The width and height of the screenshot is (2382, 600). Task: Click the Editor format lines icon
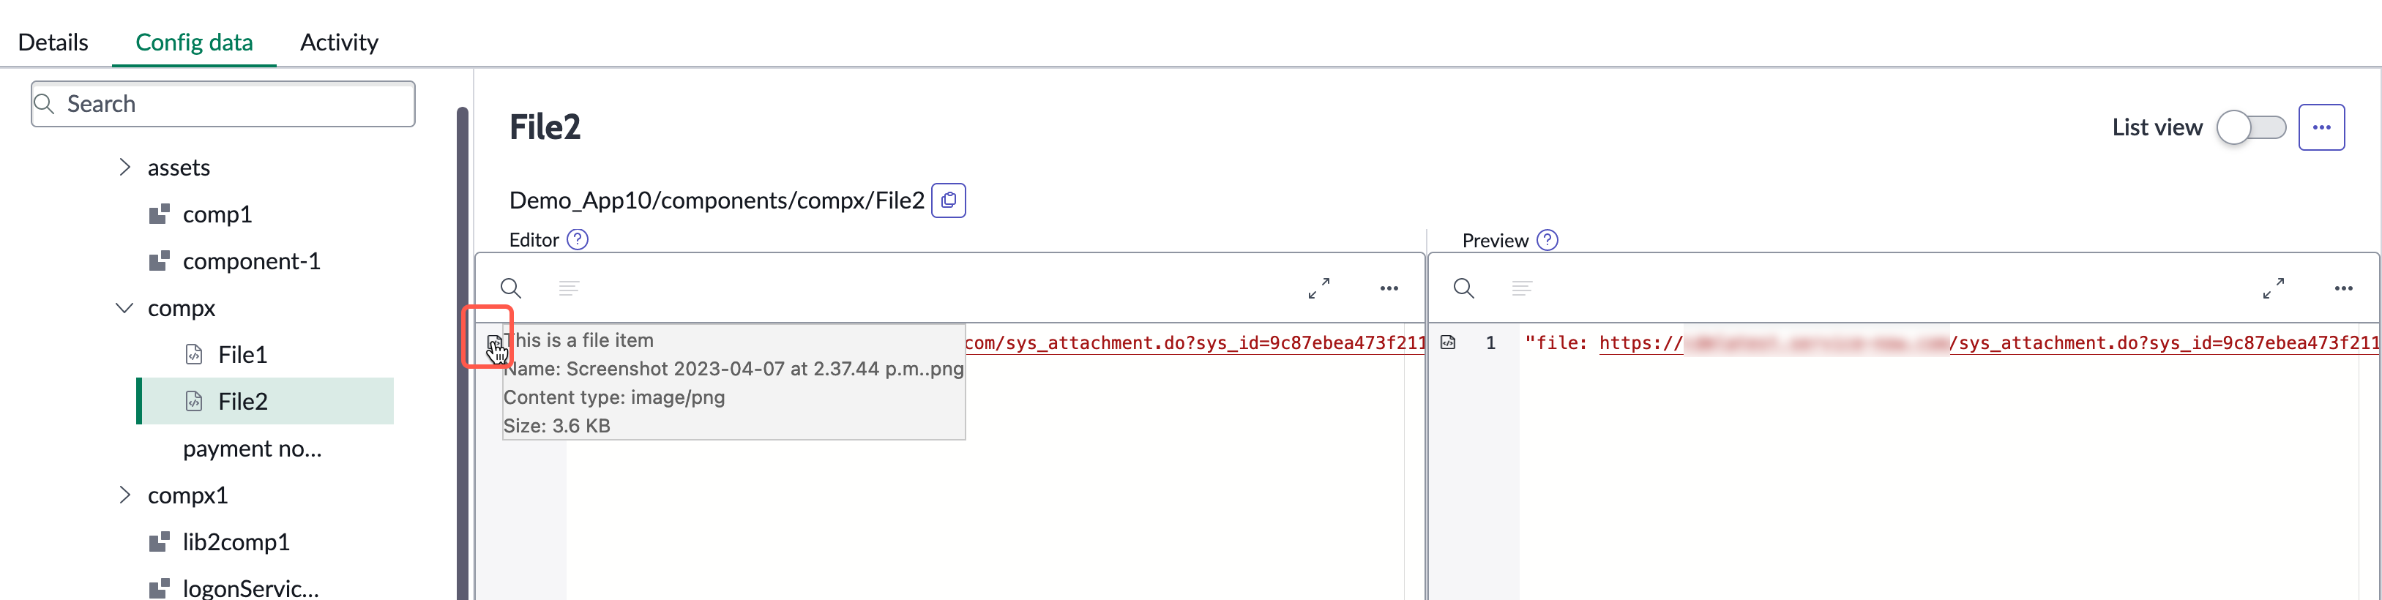point(569,288)
